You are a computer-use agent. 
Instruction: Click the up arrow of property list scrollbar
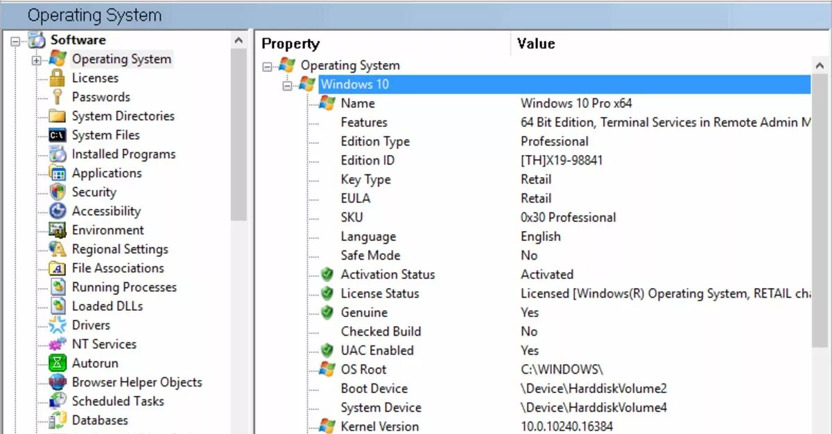[820, 66]
